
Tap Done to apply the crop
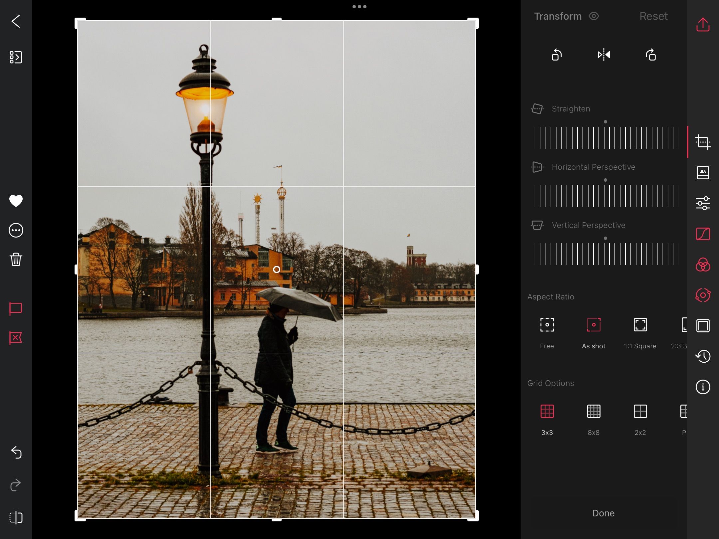pos(603,513)
